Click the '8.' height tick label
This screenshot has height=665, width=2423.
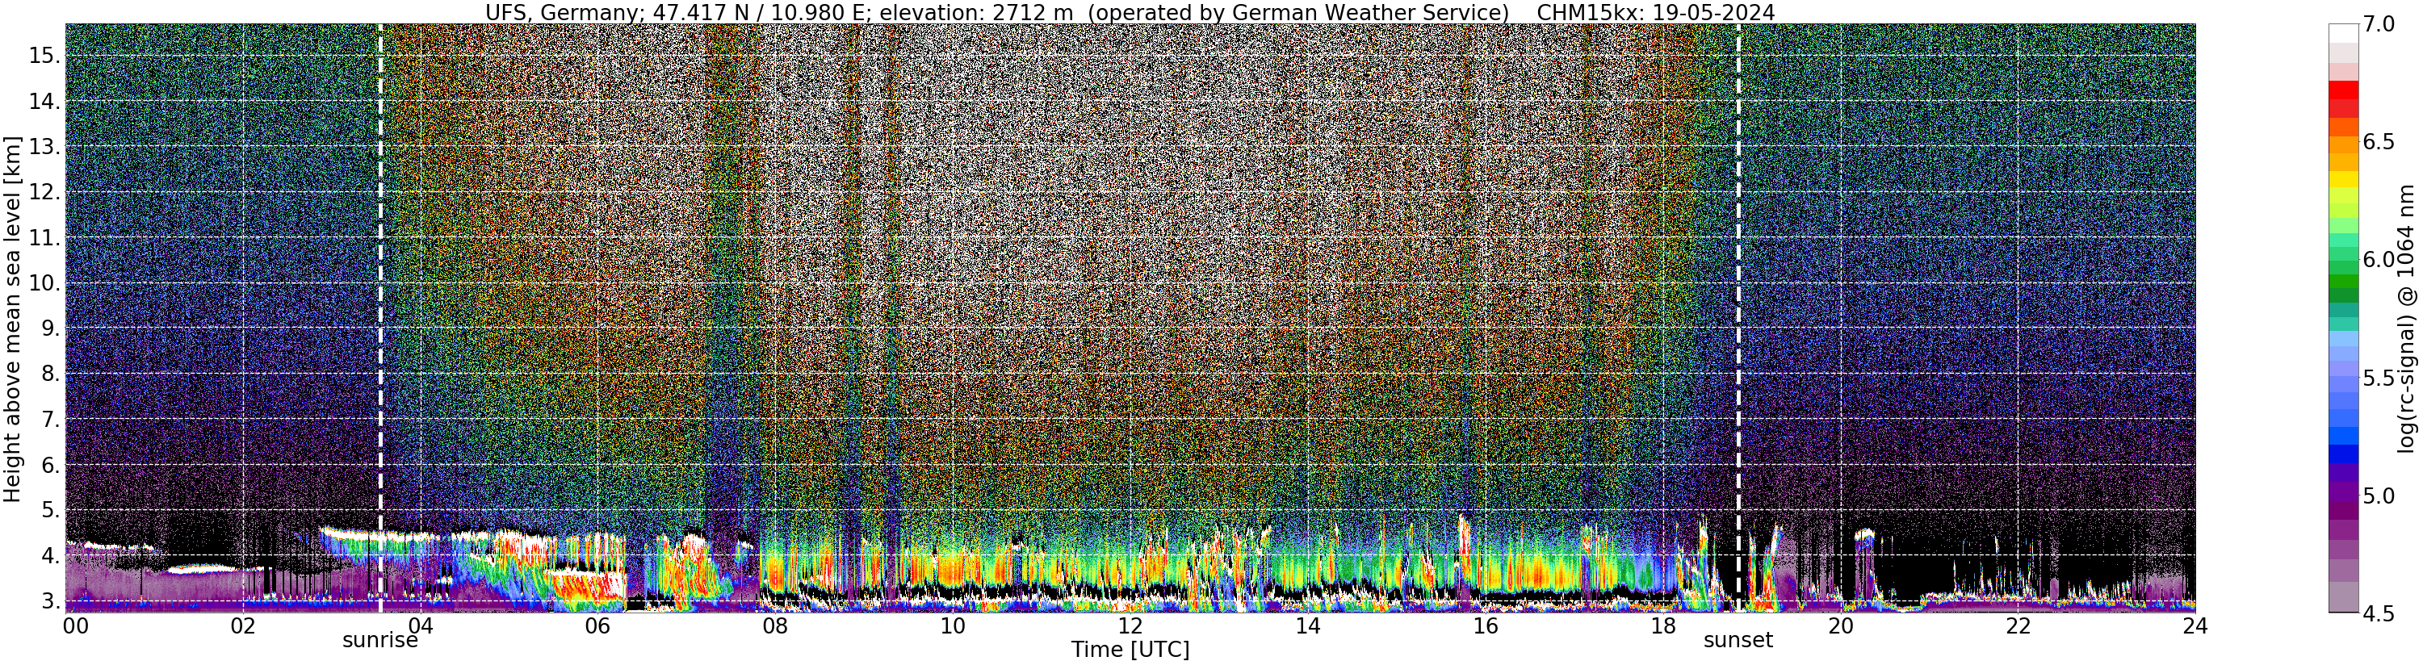pyautogui.click(x=50, y=374)
